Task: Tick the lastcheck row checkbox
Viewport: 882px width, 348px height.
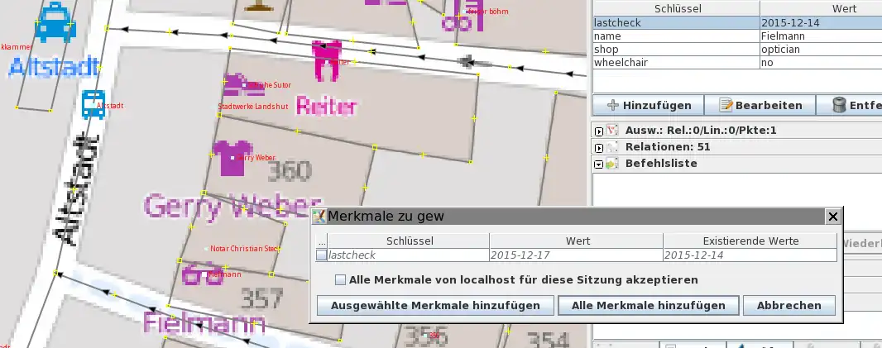Action: click(x=322, y=255)
